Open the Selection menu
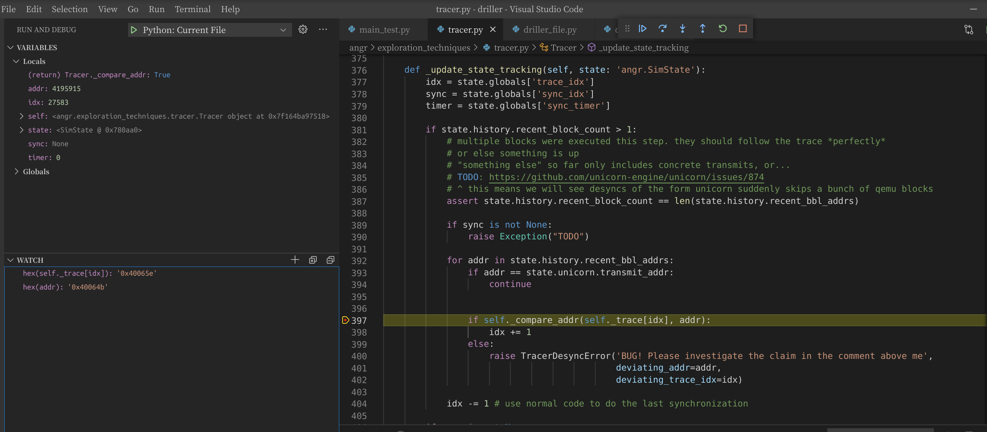Image resolution: width=987 pixels, height=432 pixels. 69,9
